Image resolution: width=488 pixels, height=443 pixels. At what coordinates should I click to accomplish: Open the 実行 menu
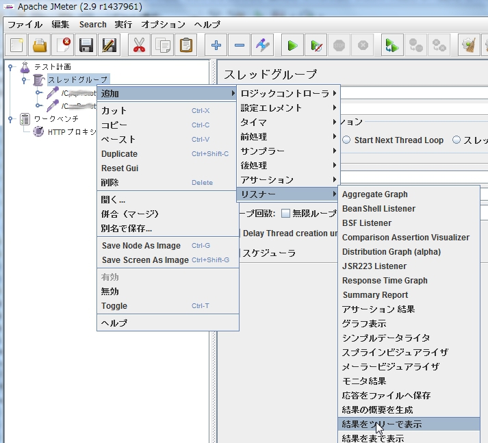(123, 24)
